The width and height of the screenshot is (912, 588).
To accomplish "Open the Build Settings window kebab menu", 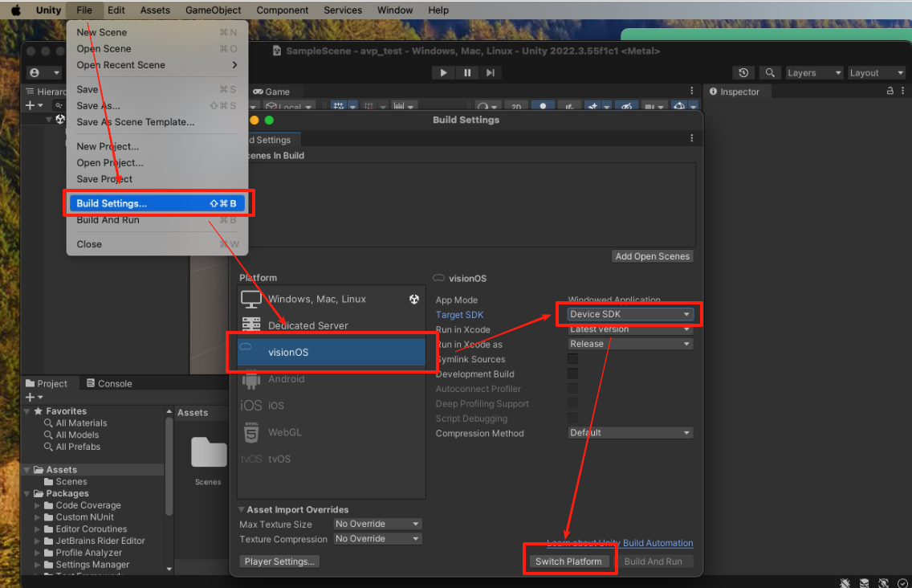I will (x=691, y=138).
